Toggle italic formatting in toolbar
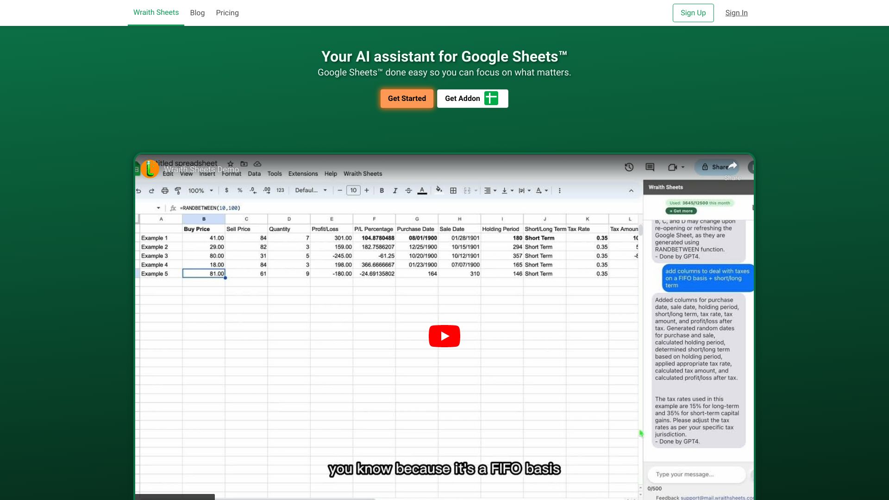The width and height of the screenshot is (889, 500). [x=395, y=190]
